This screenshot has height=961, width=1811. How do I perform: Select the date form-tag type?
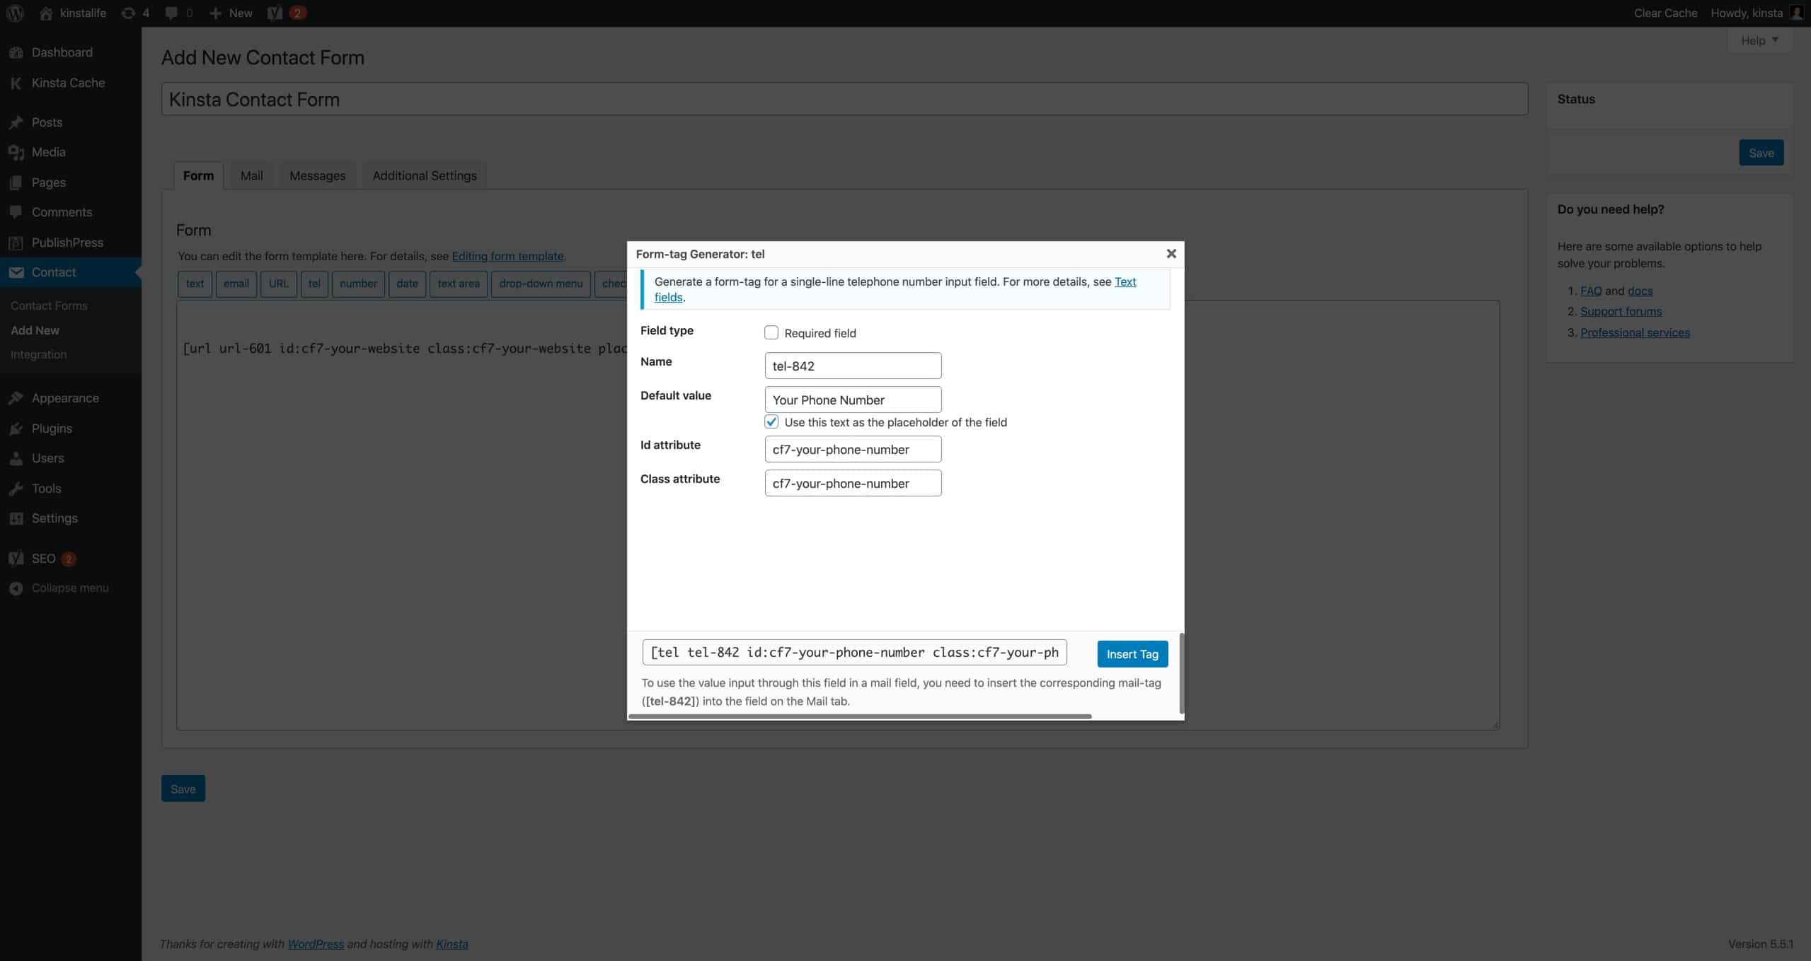coord(406,282)
